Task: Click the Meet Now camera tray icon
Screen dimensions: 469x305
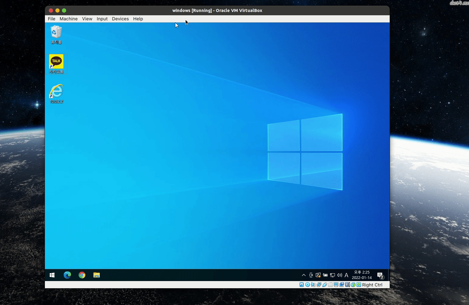Action: tap(311, 275)
